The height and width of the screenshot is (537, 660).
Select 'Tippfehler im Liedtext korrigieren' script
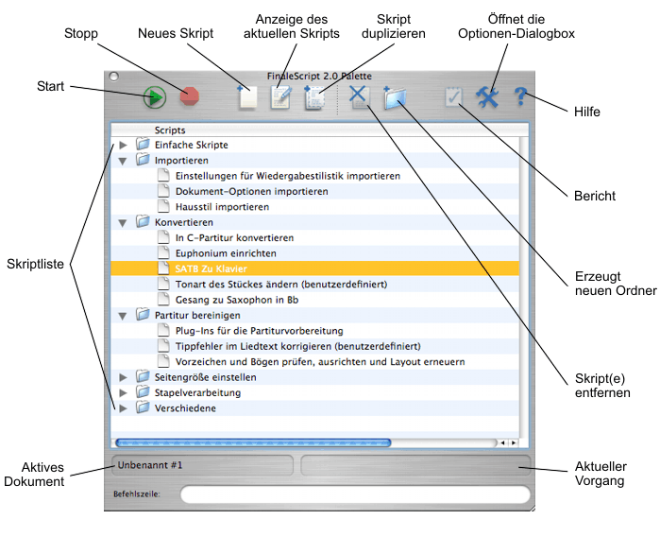(297, 346)
